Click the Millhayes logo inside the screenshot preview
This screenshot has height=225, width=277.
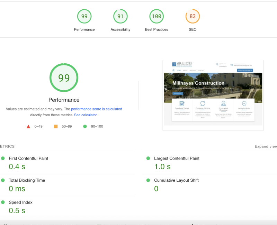coord(182,64)
